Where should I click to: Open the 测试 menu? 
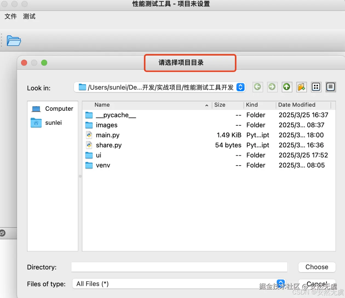tap(29, 16)
